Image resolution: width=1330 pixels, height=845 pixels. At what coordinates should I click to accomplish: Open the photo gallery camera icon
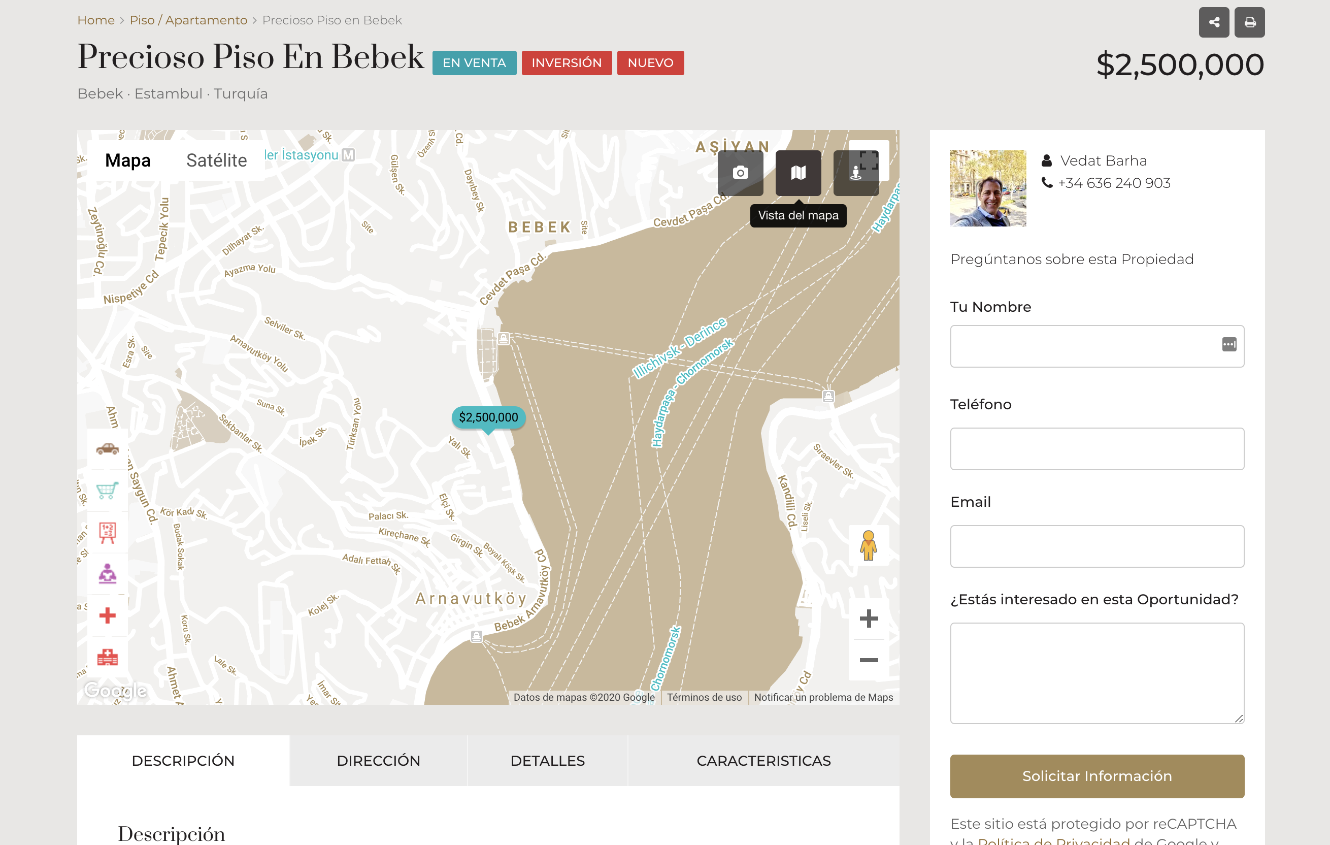[740, 173]
